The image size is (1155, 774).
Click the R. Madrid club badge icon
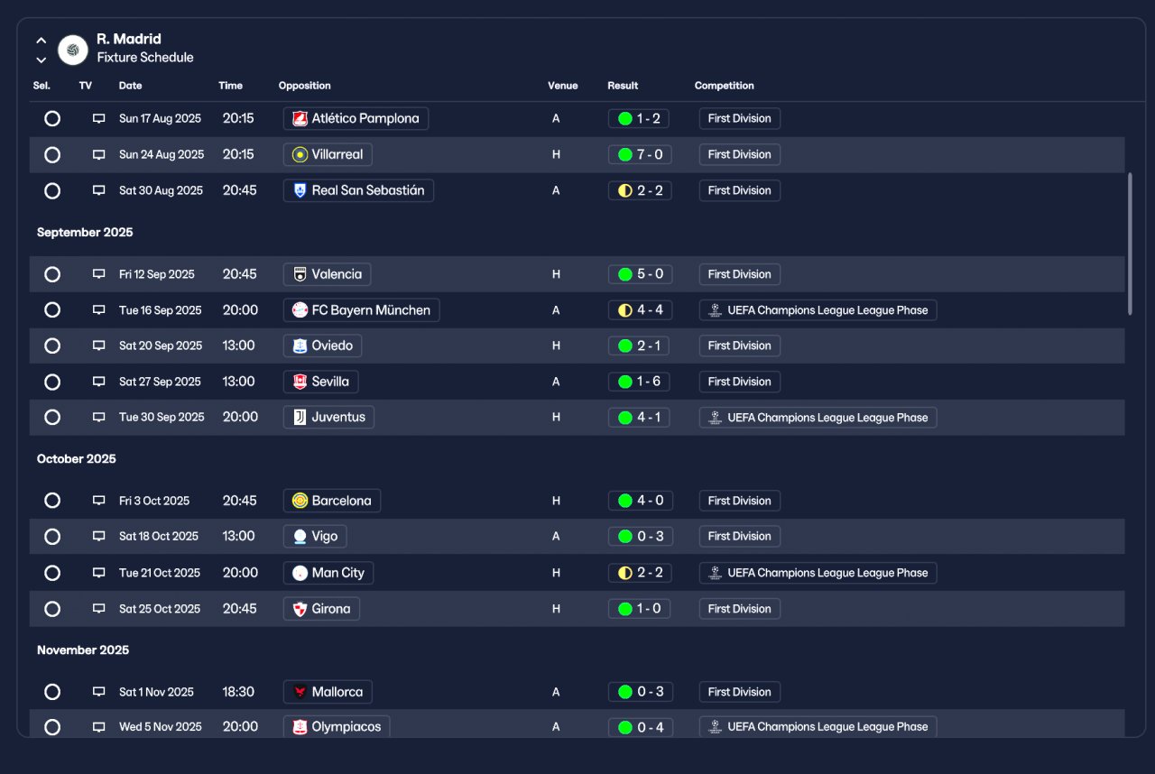[x=73, y=50]
